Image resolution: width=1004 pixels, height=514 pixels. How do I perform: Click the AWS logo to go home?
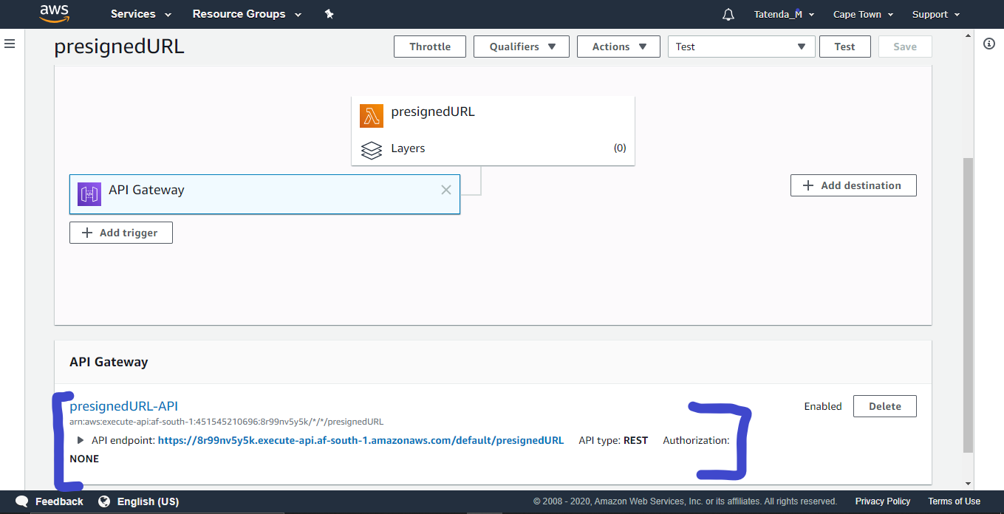pos(54,13)
